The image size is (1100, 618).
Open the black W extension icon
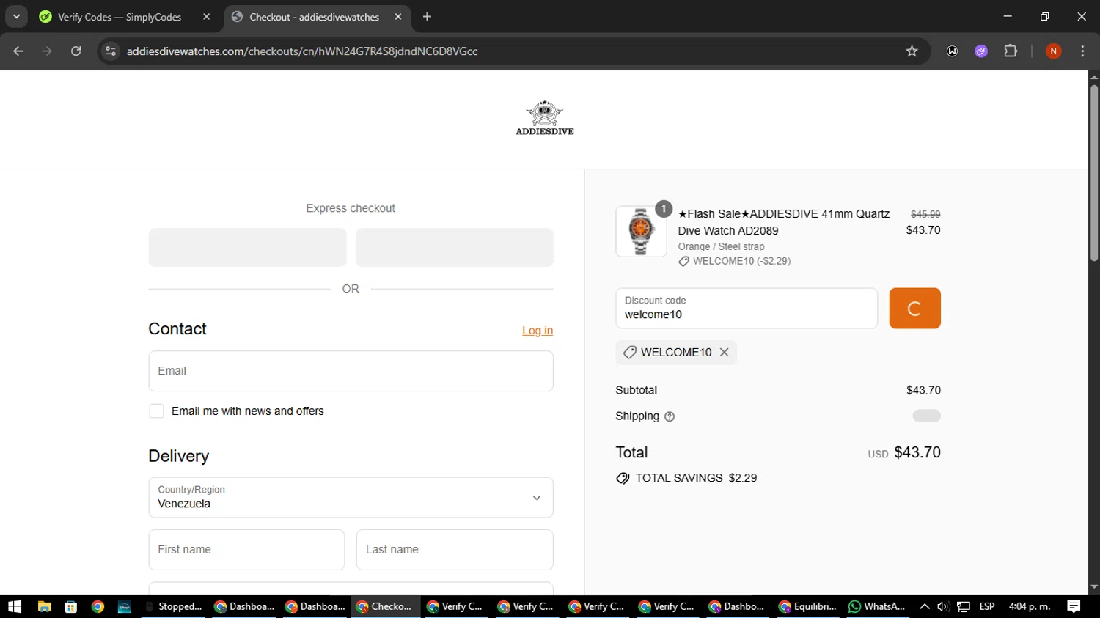click(x=952, y=51)
